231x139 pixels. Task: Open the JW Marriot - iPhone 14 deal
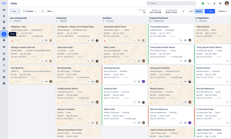[x=76, y=27]
